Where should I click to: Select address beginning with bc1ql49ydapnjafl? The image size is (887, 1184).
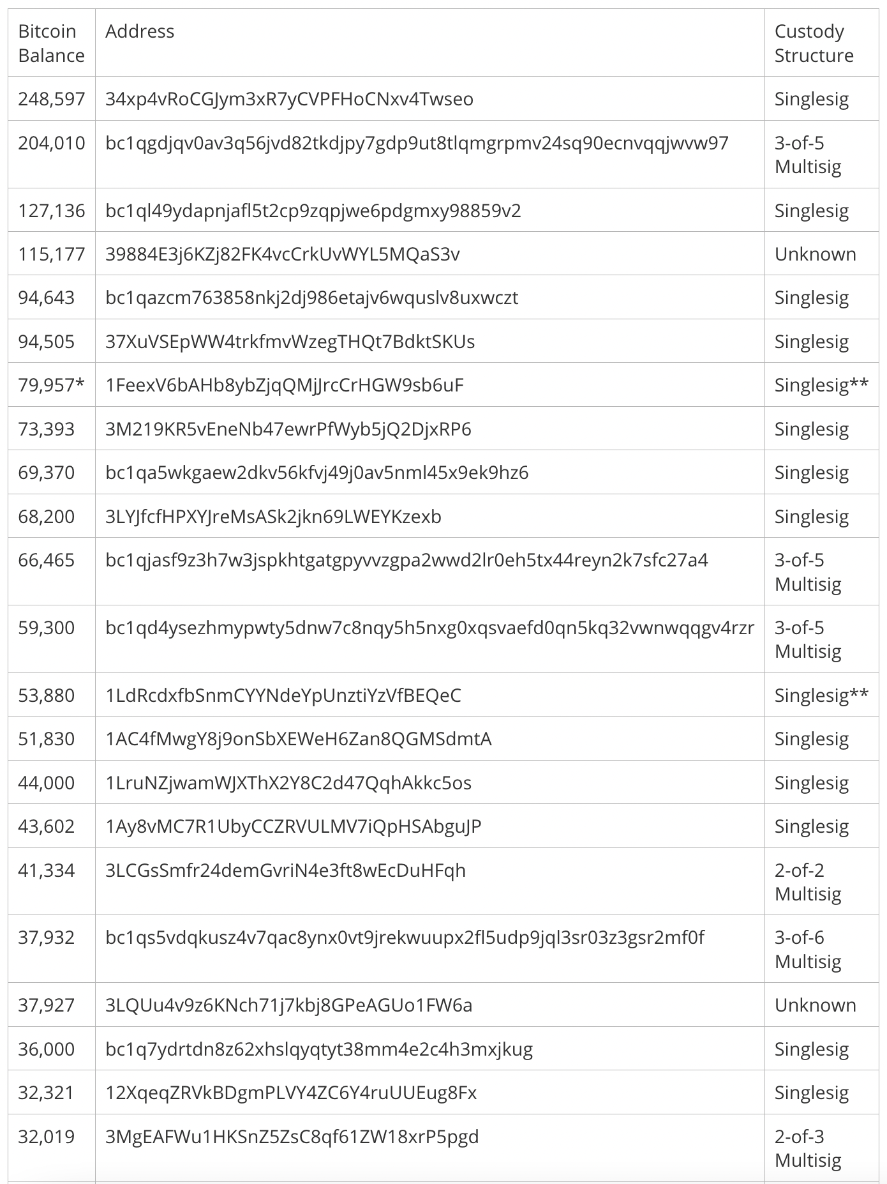click(313, 211)
